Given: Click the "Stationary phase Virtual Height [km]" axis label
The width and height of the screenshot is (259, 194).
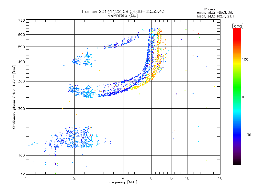Looking at the screenshot, I should (14, 97).
